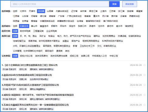Filter by 中标候选人公示 type
The height and width of the screenshot is (112, 148).
pos(99,56)
